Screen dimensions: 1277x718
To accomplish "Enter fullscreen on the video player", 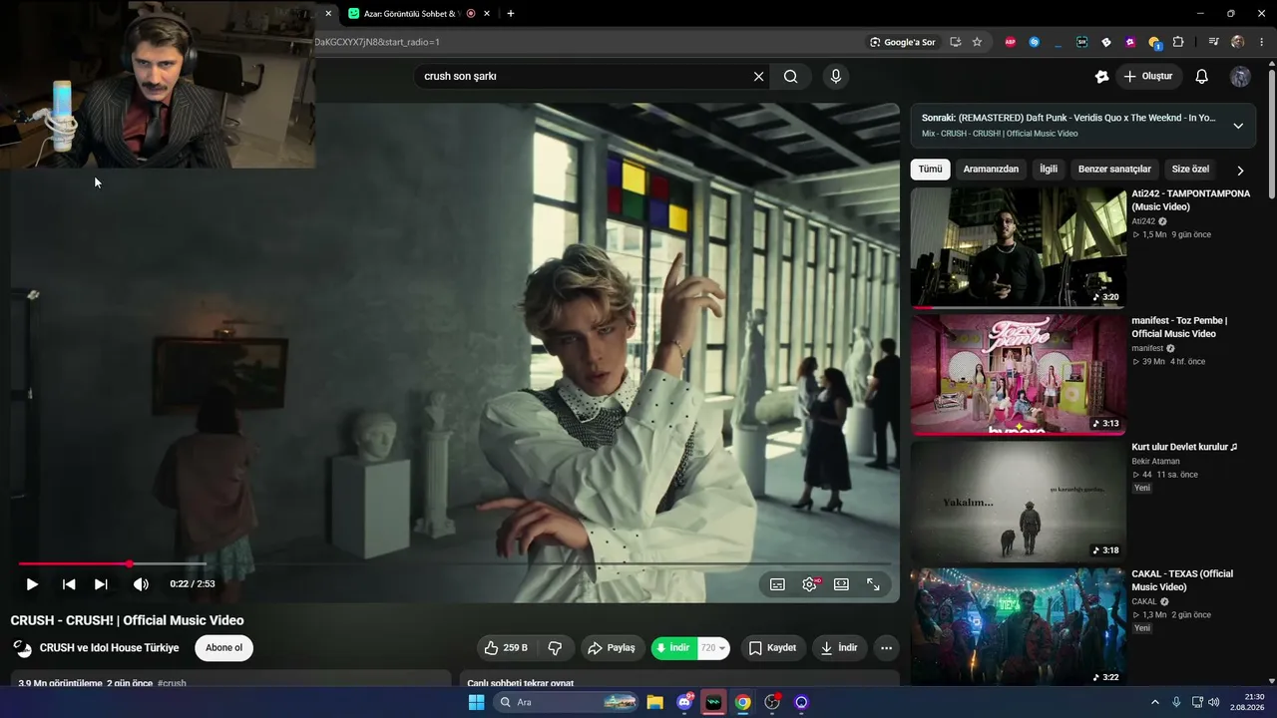I will [x=873, y=584].
